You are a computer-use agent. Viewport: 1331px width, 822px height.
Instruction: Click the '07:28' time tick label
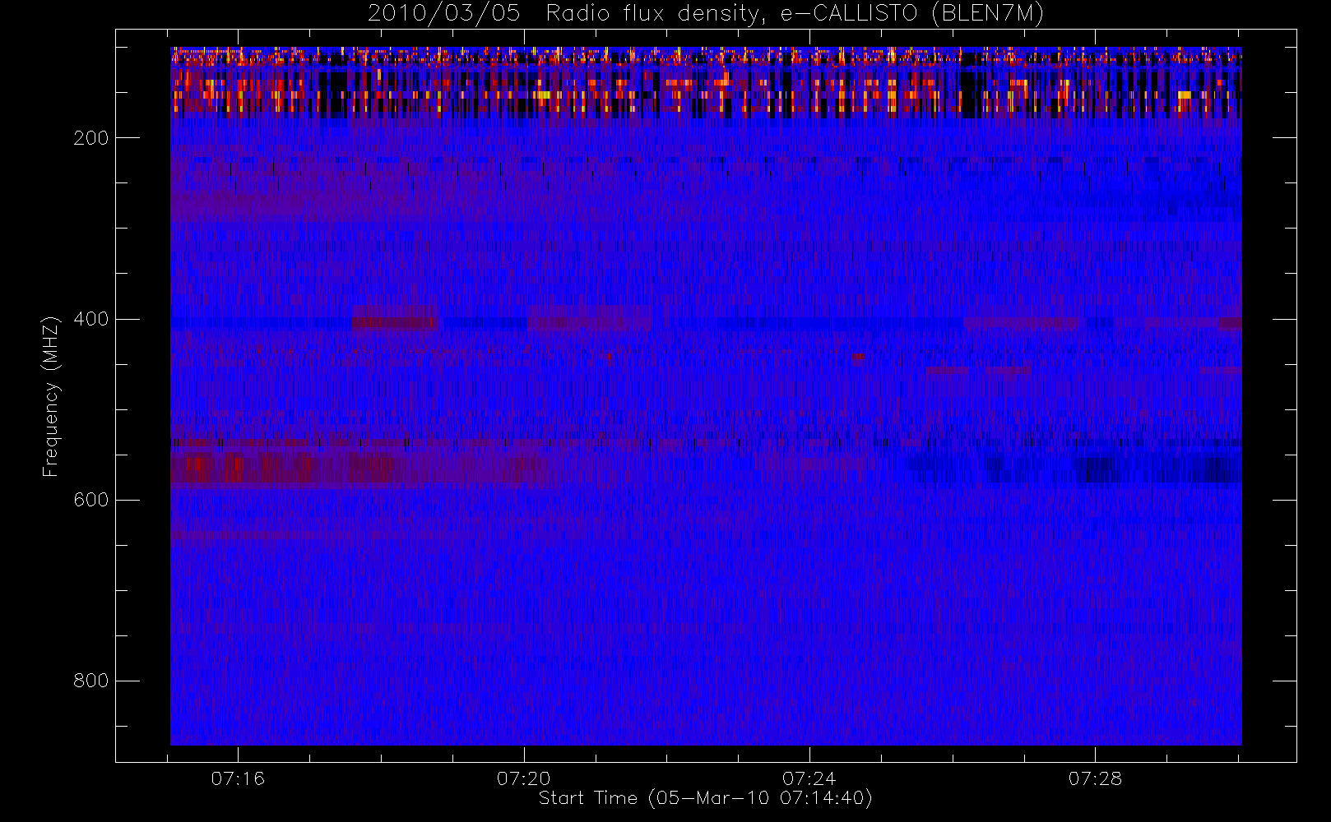coord(1095,778)
